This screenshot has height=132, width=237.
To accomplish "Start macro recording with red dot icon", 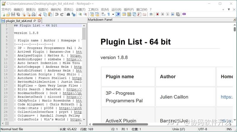I will coord(157,14).
